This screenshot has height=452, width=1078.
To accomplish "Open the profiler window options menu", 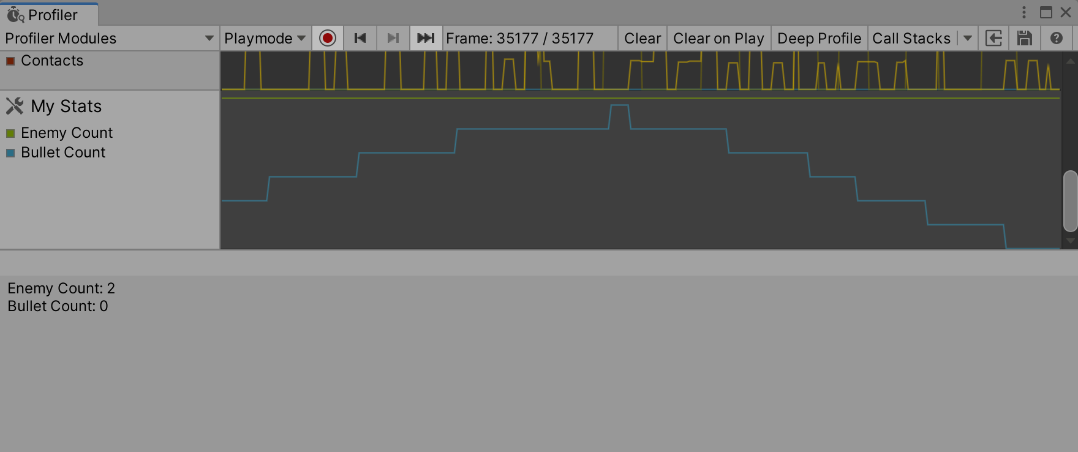I will [1023, 12].
